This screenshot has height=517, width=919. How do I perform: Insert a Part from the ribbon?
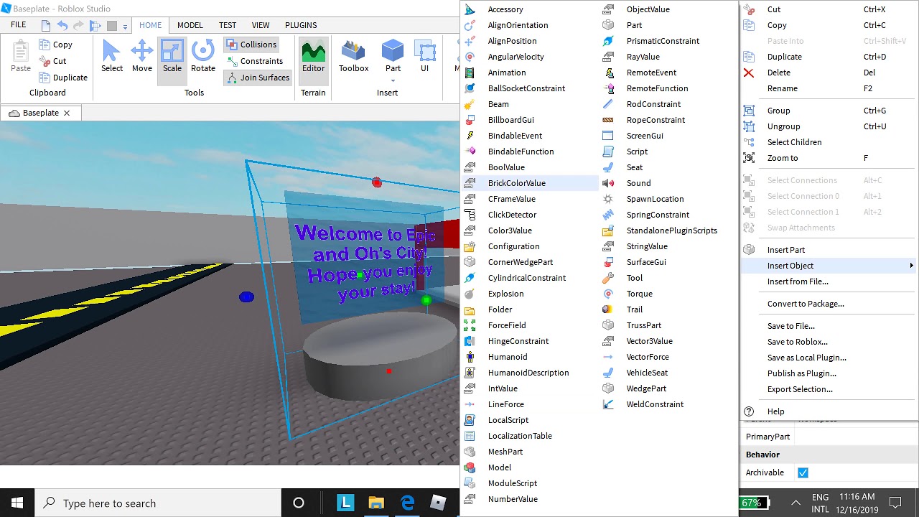[393, 56]
